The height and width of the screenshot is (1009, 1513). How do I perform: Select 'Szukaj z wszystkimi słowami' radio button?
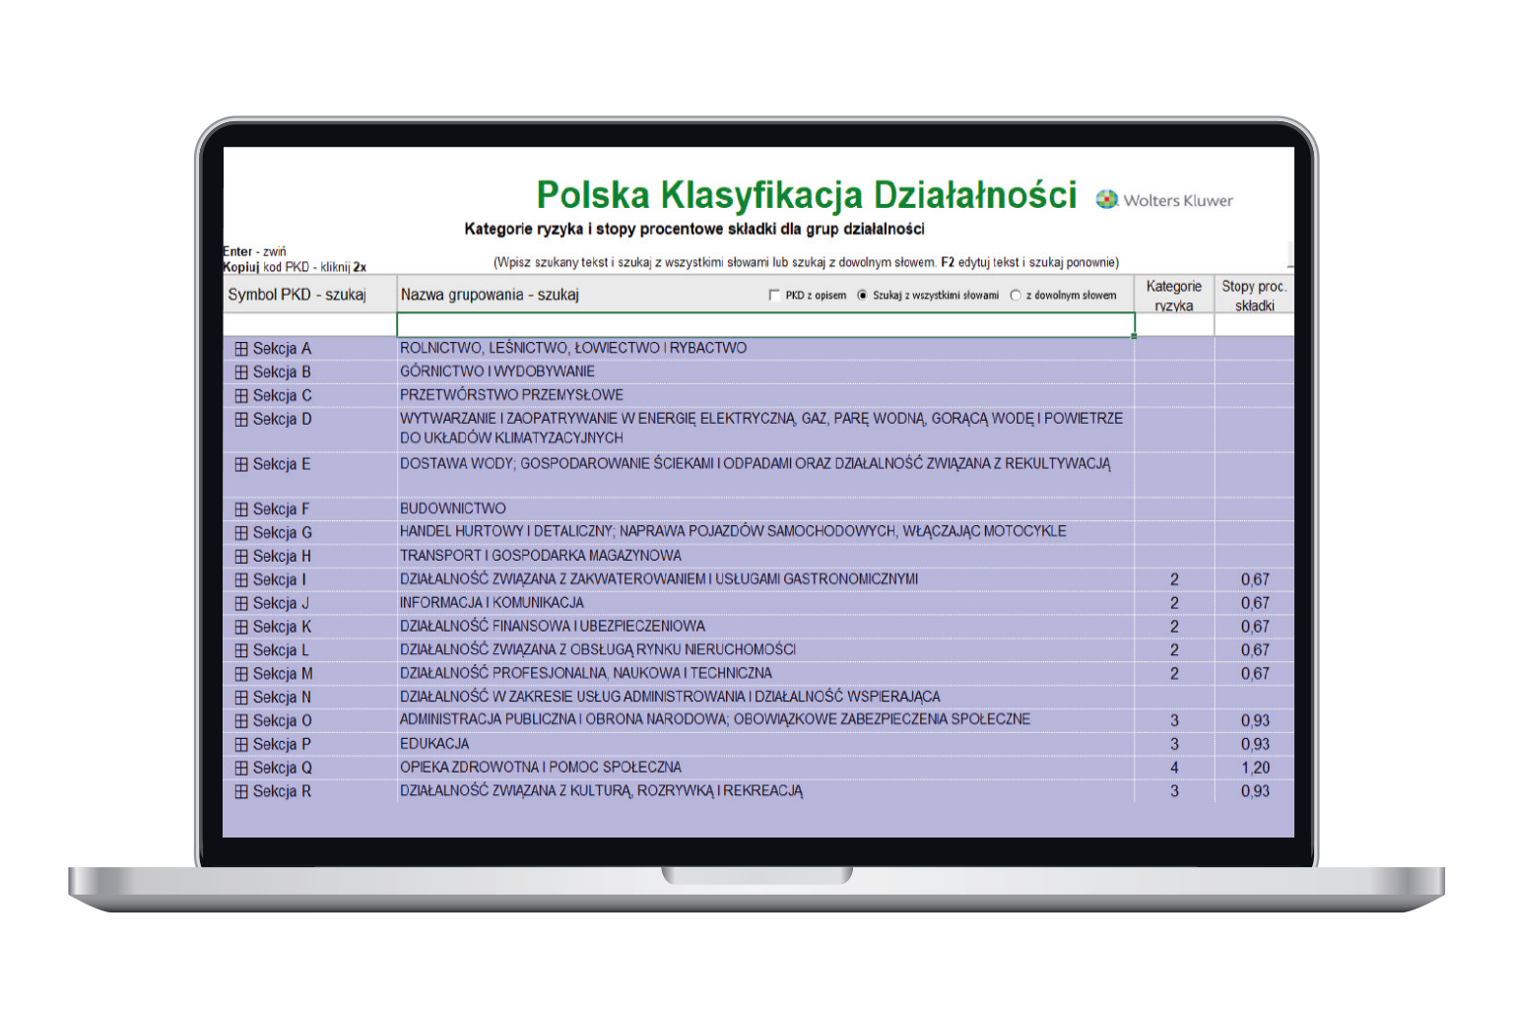click(863, 296)
